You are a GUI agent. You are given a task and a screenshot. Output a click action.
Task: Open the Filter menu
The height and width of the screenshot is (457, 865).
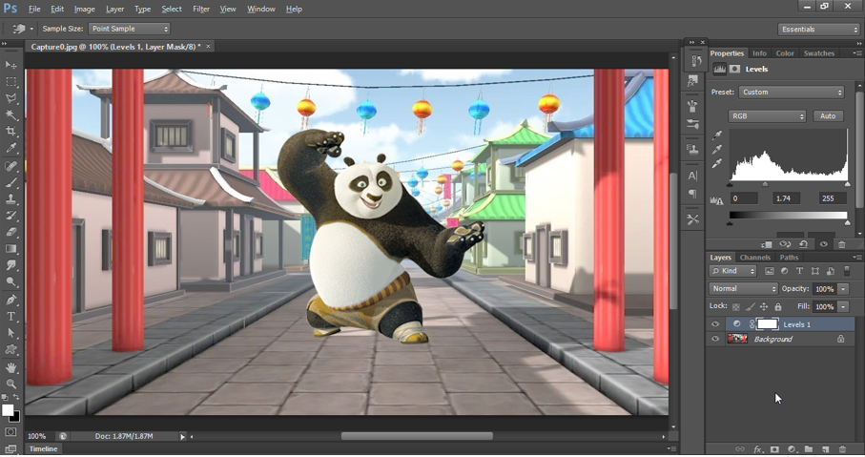(x=201, y=9)
